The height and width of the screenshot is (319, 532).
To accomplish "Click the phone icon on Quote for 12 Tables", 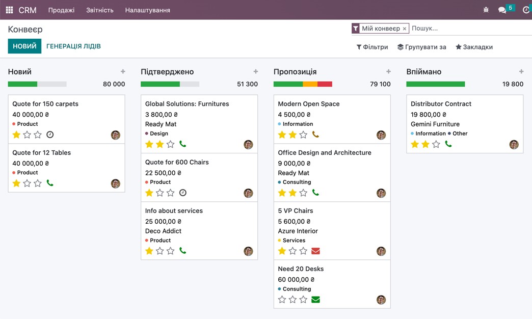I will click(49, 183).
